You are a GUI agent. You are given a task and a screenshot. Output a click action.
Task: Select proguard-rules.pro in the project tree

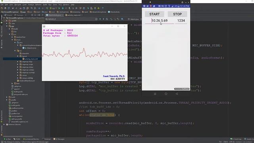[x=19, y=95]
